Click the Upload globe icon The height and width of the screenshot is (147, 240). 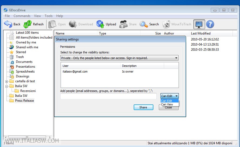pyautogui.click(x=100, y=24)
